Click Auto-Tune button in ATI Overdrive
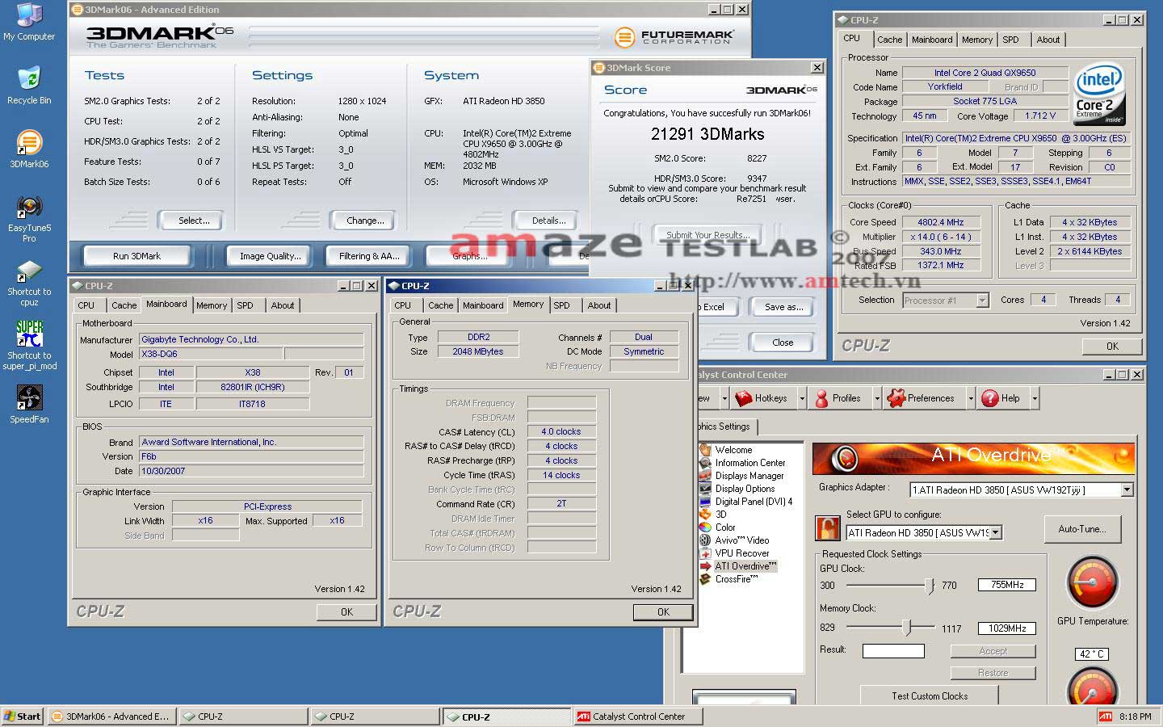 pyautogui.click(x=1082, y=529)
